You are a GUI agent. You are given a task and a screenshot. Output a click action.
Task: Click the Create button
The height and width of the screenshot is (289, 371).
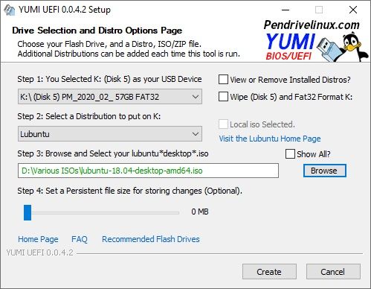[x=269, y=272]
